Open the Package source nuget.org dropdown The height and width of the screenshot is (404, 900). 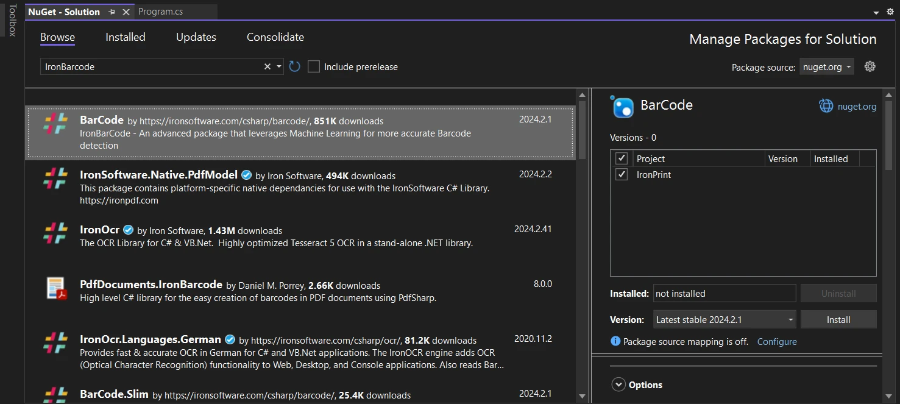(826, 67)
